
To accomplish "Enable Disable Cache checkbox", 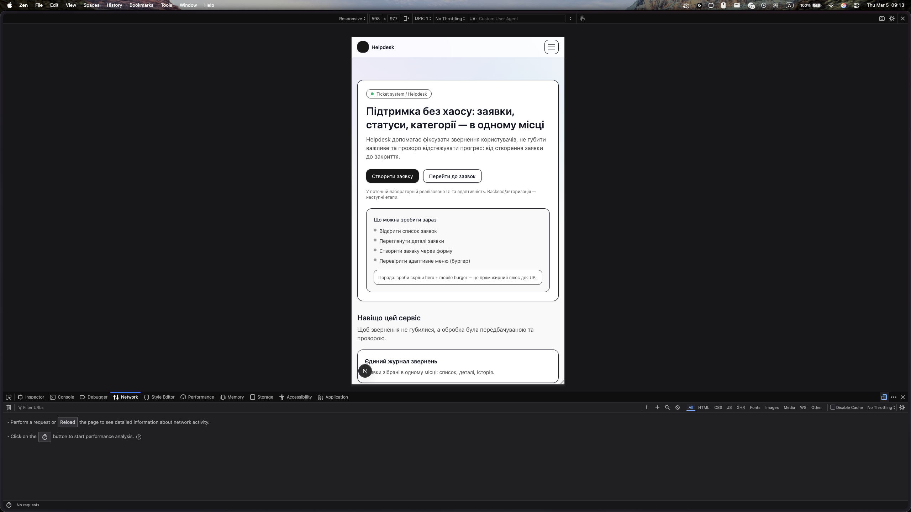I will click(833, 407).
